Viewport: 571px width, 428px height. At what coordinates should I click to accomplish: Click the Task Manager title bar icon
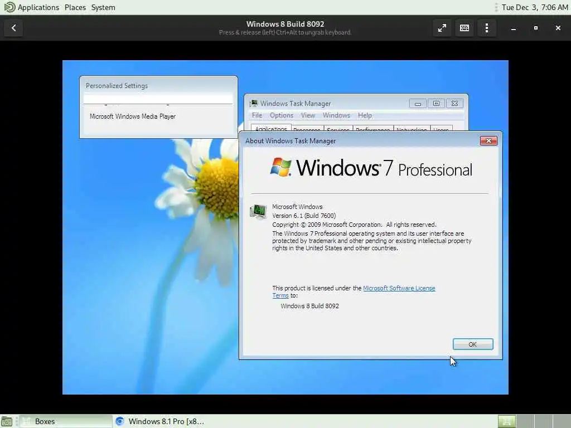pos(254,104)
